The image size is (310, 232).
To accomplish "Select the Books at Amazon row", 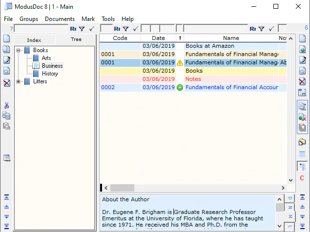I will tap(193, 46).
